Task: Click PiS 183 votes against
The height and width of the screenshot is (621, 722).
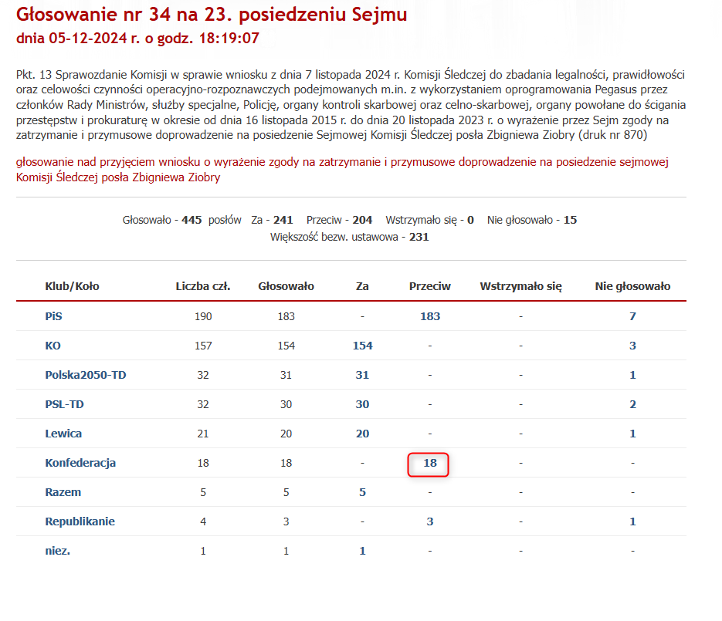Action: pos(430,316)
